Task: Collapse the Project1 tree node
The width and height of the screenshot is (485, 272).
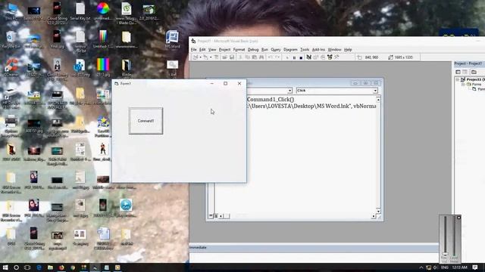Action: (458, 79)
